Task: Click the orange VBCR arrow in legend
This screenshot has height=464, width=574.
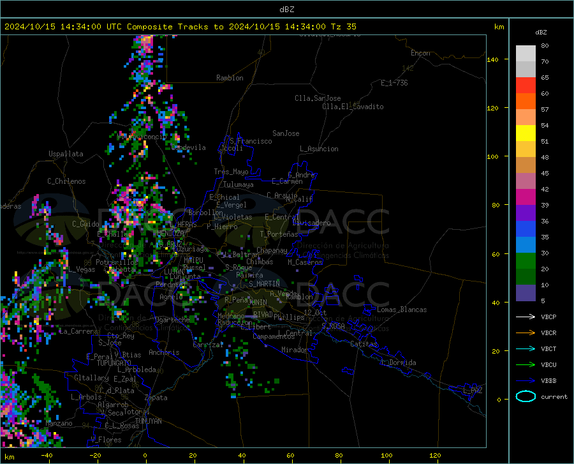Action: [x=526, y=333]
